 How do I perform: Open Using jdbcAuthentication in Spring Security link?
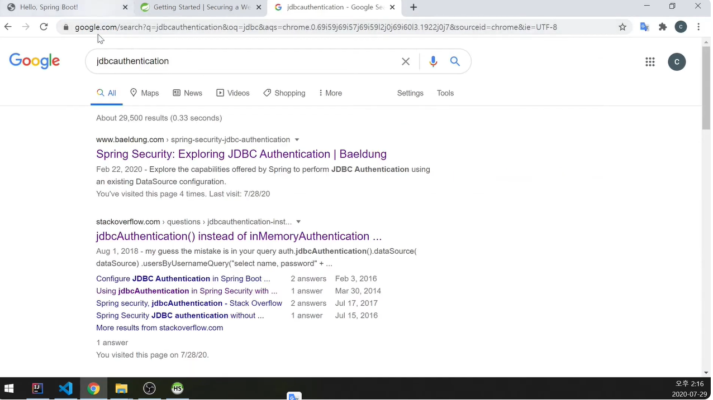click(187, 291)
